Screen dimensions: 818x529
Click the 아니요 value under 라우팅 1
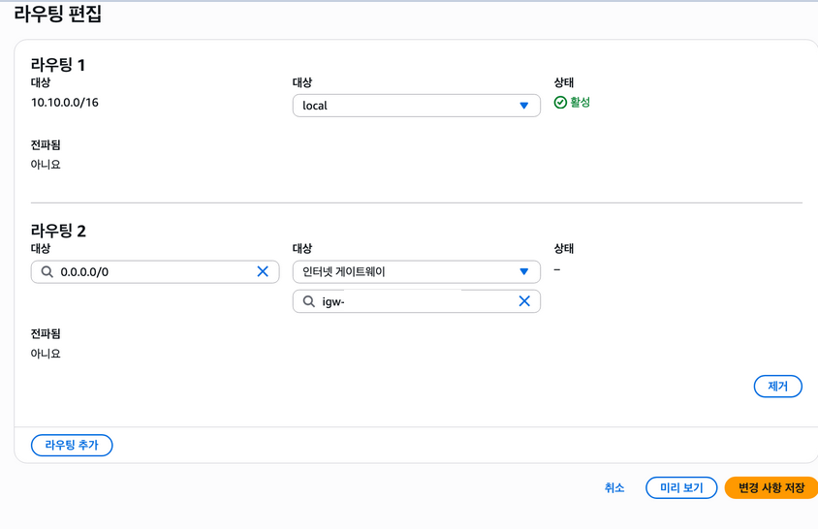(x=46, y=165)
